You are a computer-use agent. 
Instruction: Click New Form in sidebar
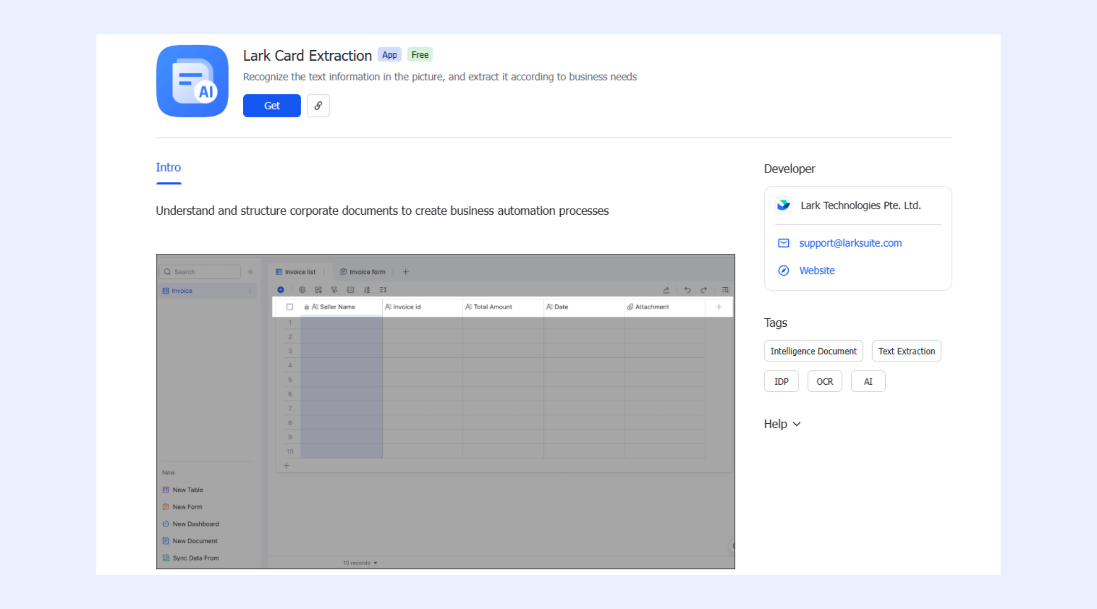(x=182, y=507)
